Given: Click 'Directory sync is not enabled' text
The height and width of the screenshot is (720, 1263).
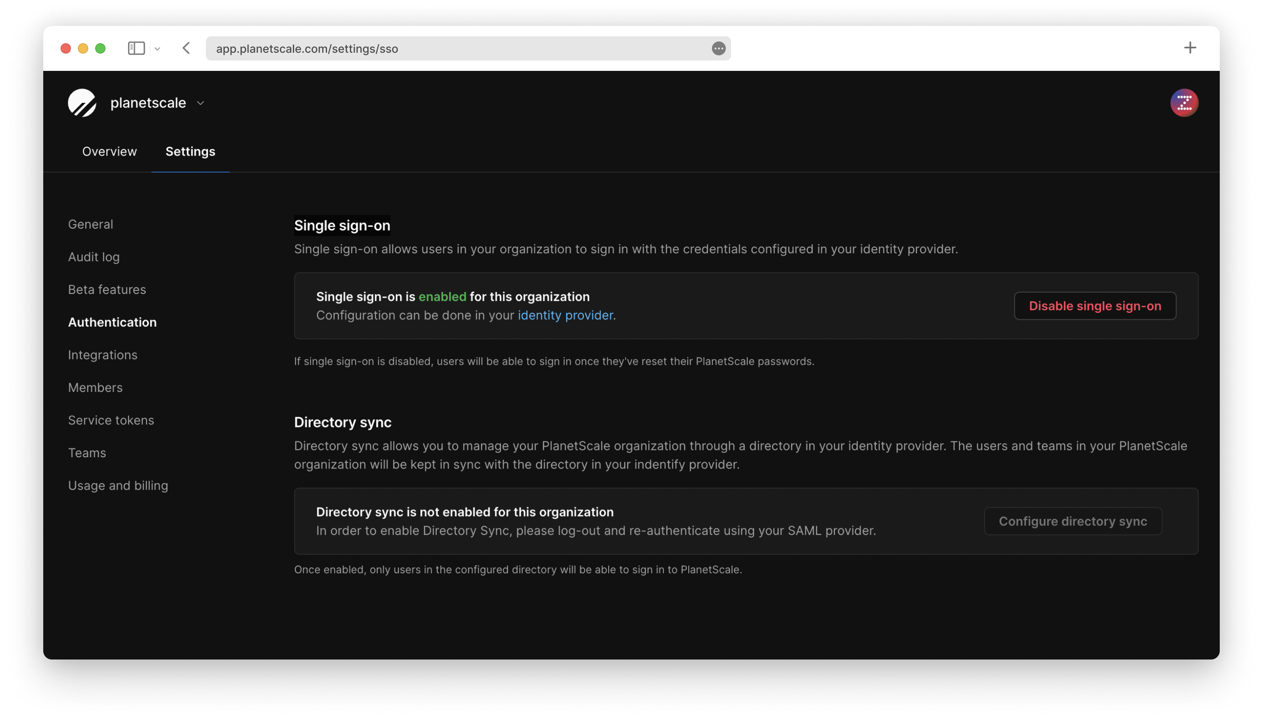Looking at the screenshot, I should (465, 512).
